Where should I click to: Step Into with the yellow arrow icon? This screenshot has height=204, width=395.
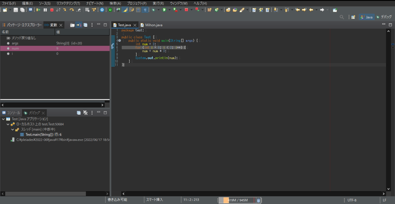coord(65,10)
